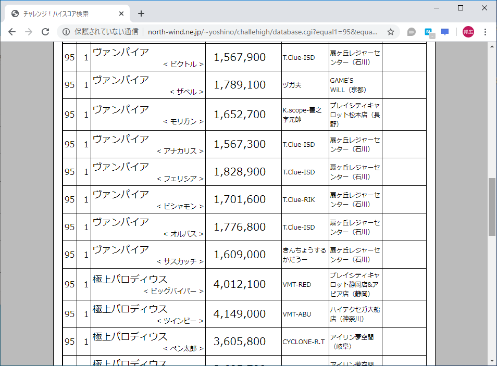Screen dimensions: 497x366
Task: Close the current tab with its X
Action: pos(121,14)
